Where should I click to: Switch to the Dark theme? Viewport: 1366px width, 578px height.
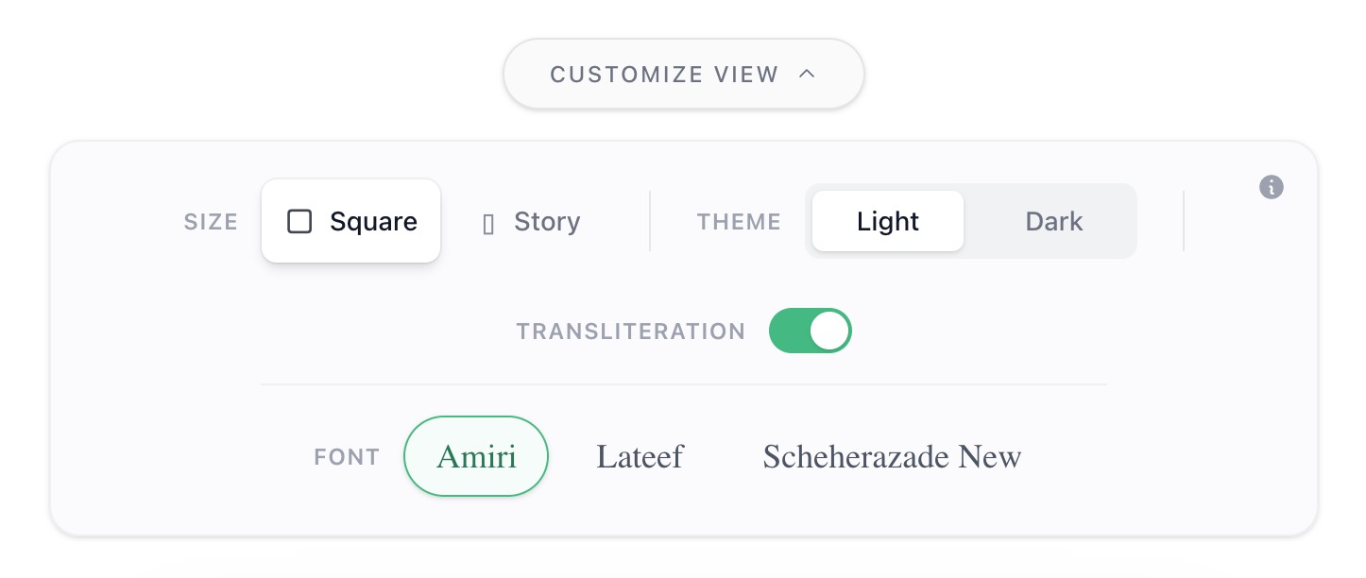click(1053, 221)
